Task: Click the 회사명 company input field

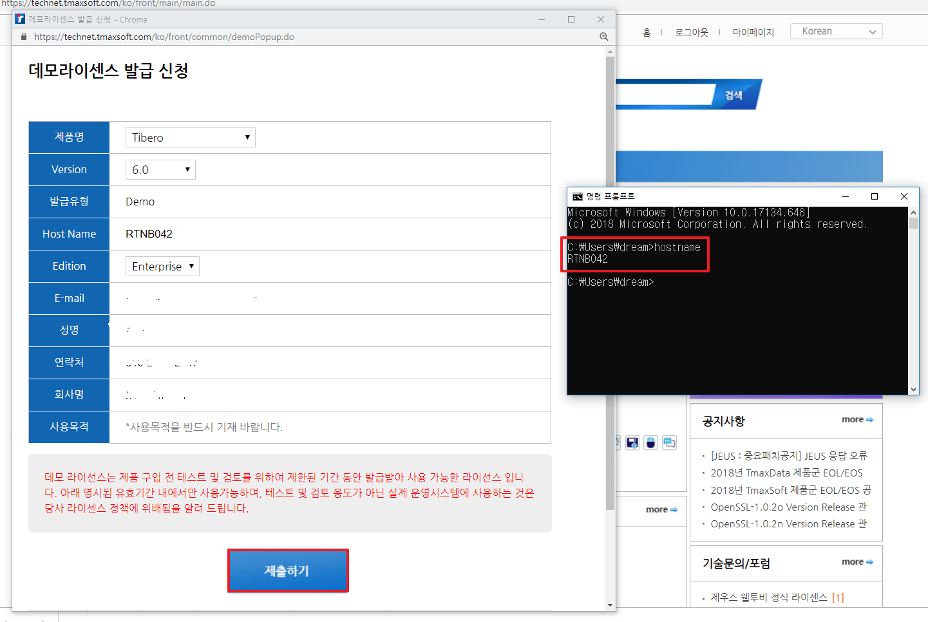Action: 330,395
